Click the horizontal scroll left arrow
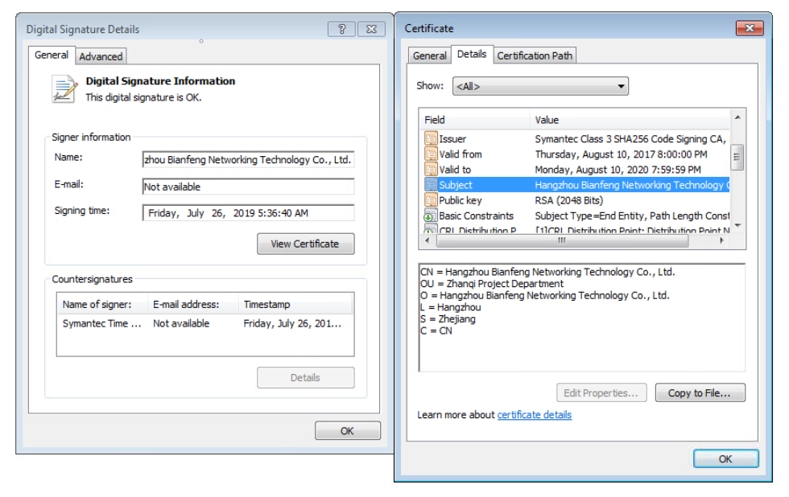 (x=428, y=240)
